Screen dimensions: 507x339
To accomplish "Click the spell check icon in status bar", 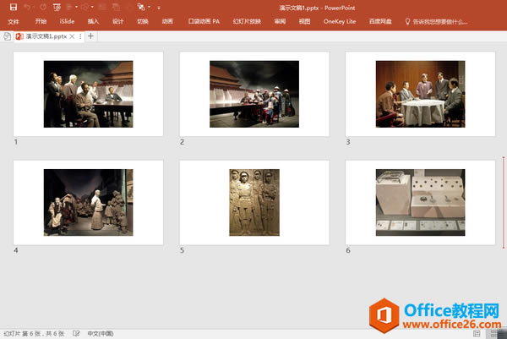I will (x=76, y=333).
